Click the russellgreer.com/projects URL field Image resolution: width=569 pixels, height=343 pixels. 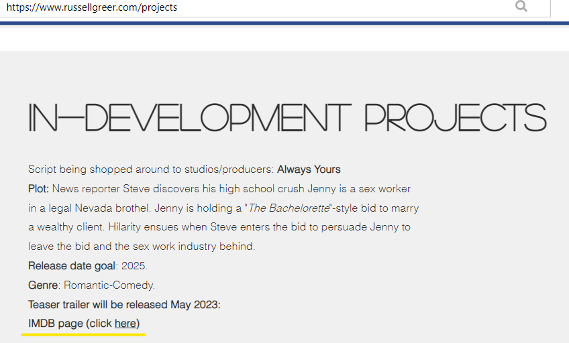[x=275, y=7]
